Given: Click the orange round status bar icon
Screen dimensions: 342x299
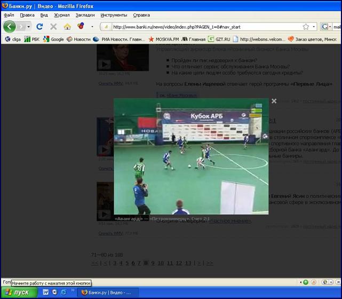Looking at the screenshot, I should tap(314, 282).
